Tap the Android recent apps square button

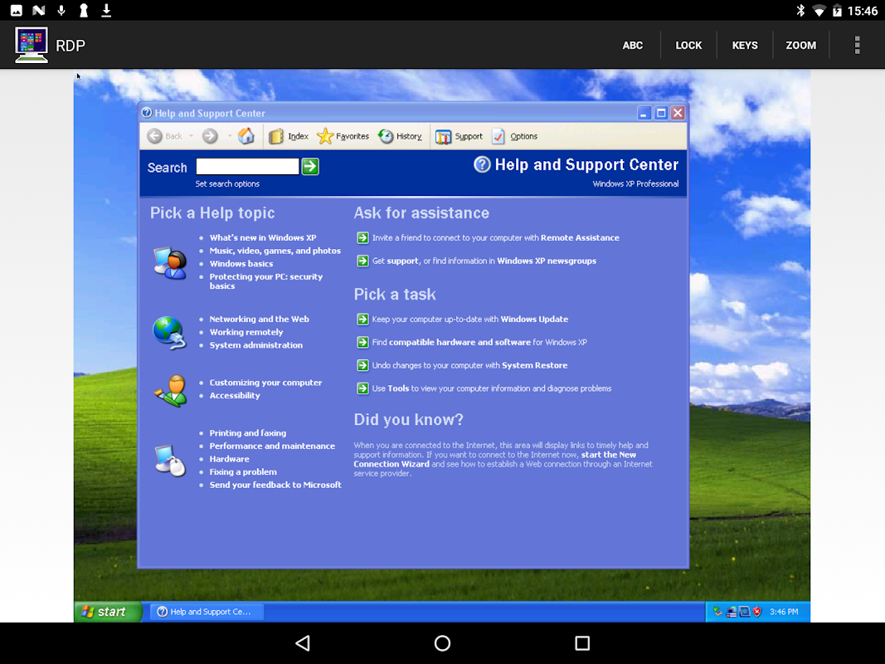pyautogui.click(x=582, y=643)
